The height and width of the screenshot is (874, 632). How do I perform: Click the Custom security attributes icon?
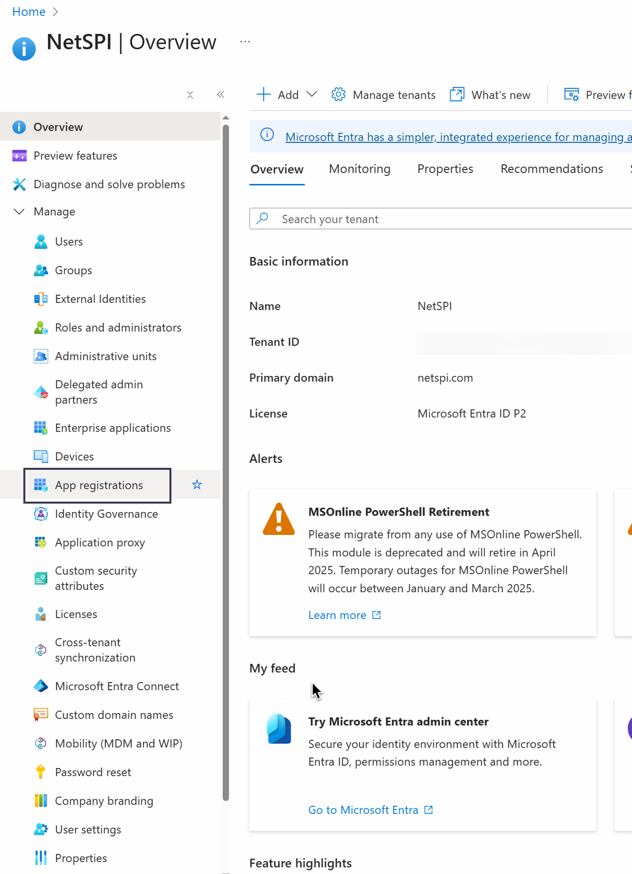click(41, 579)
